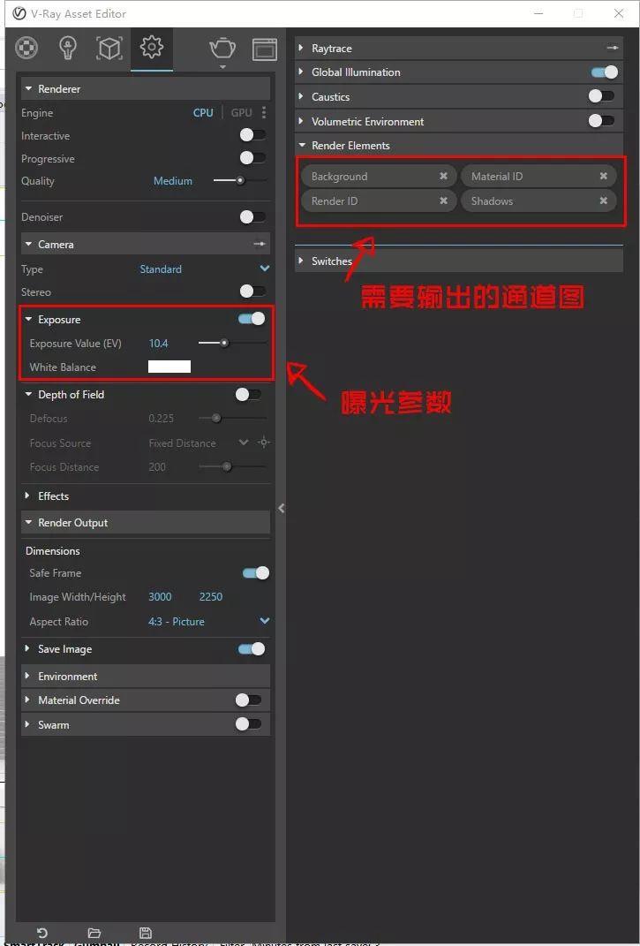Screen dimensions: 640x946
Task: Remove the Material ID render element
Action: (603, 176)
